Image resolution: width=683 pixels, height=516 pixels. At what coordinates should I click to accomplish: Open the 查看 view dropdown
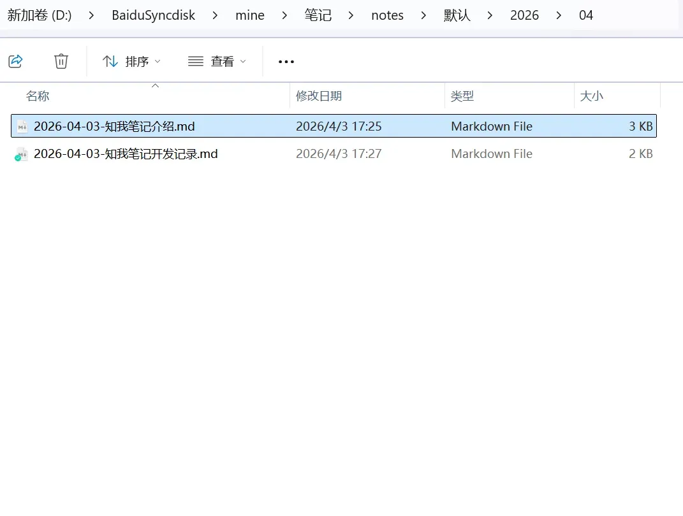pos(217,61)
